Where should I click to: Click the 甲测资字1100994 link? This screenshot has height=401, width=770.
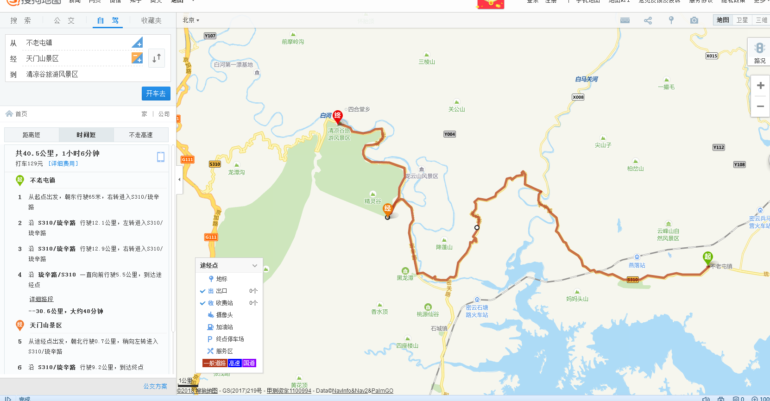tap(289, 391)
